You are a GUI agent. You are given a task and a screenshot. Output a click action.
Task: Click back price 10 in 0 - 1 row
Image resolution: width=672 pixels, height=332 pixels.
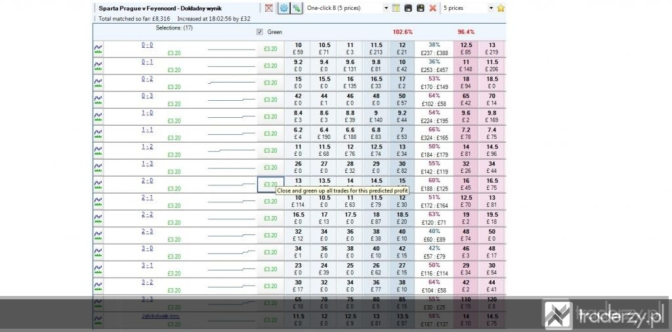tap(402, 66)
